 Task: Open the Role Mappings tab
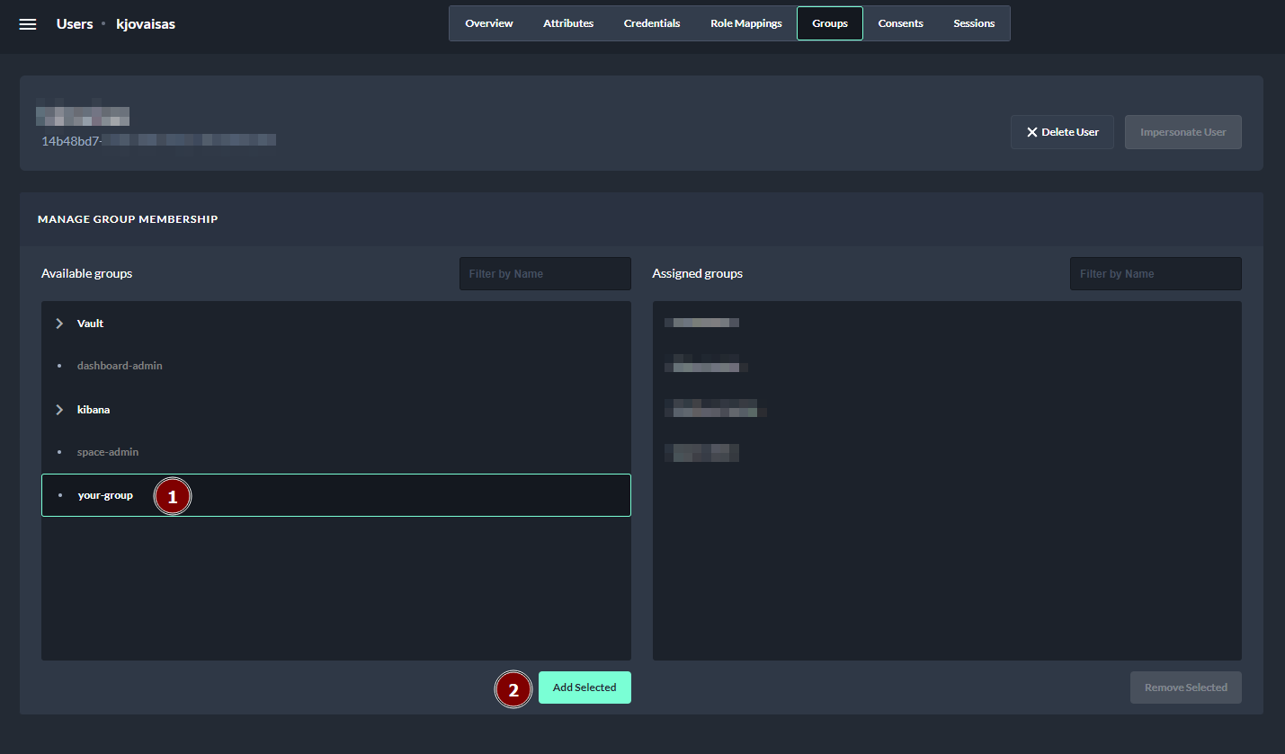745,23
